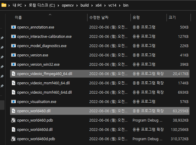Screen dimensions: 196x145
Task: Click the 130,256KB size value
Action: point(180,130)
